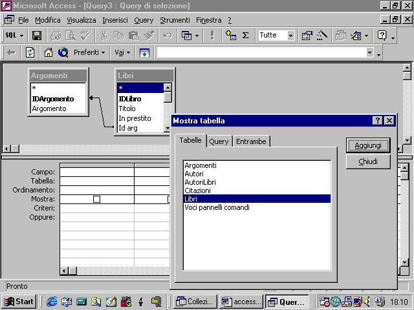Click the In prestito field in Libri
Viewport: 414px width, 310px height.
point(135,118)
